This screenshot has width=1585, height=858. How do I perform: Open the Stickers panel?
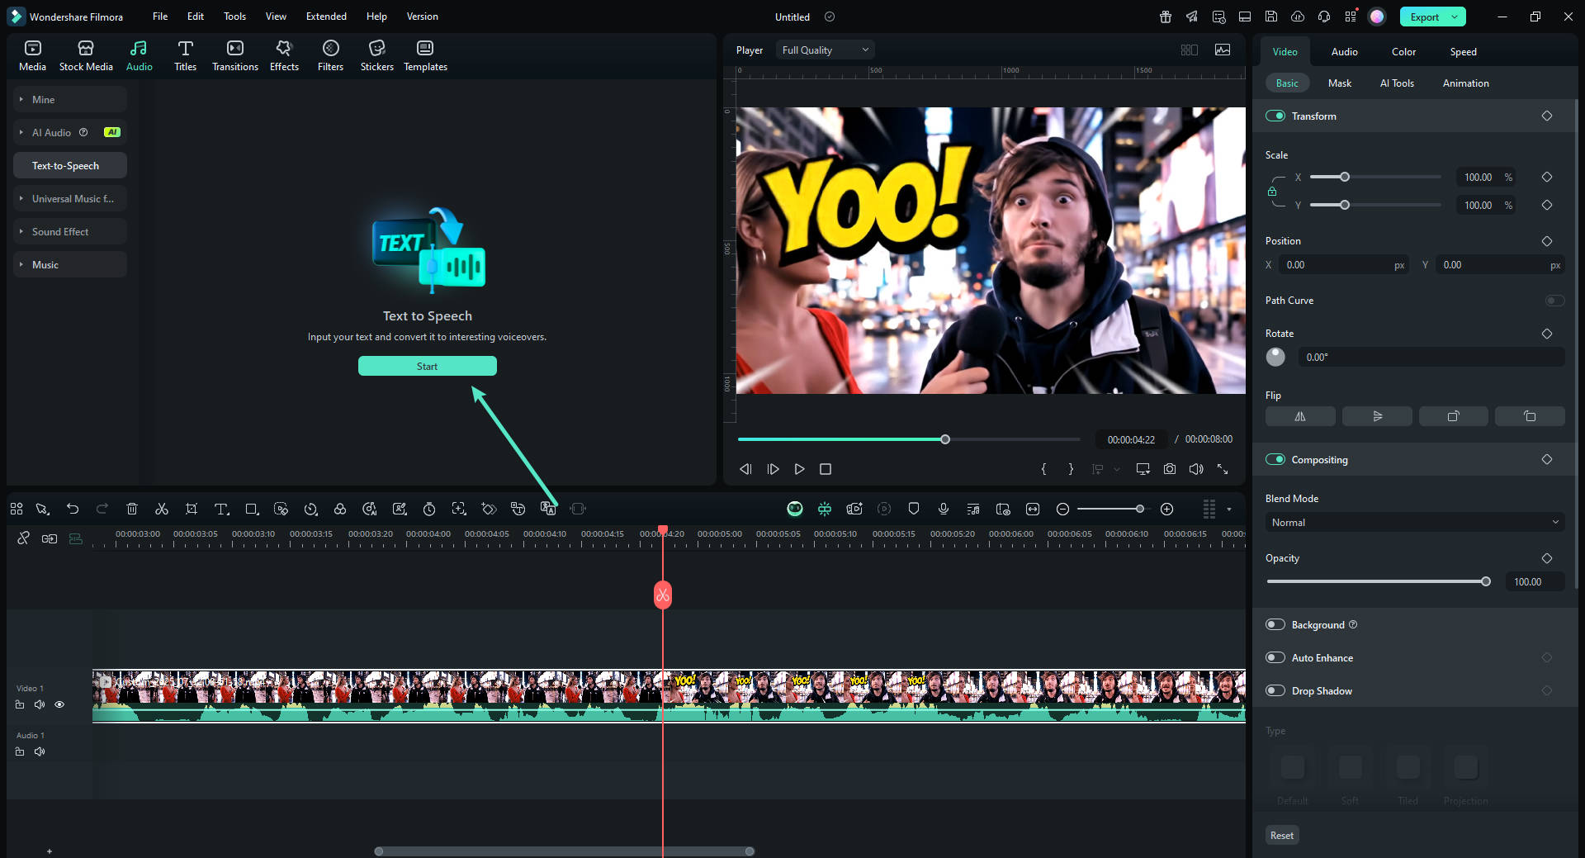pos(376,55)
